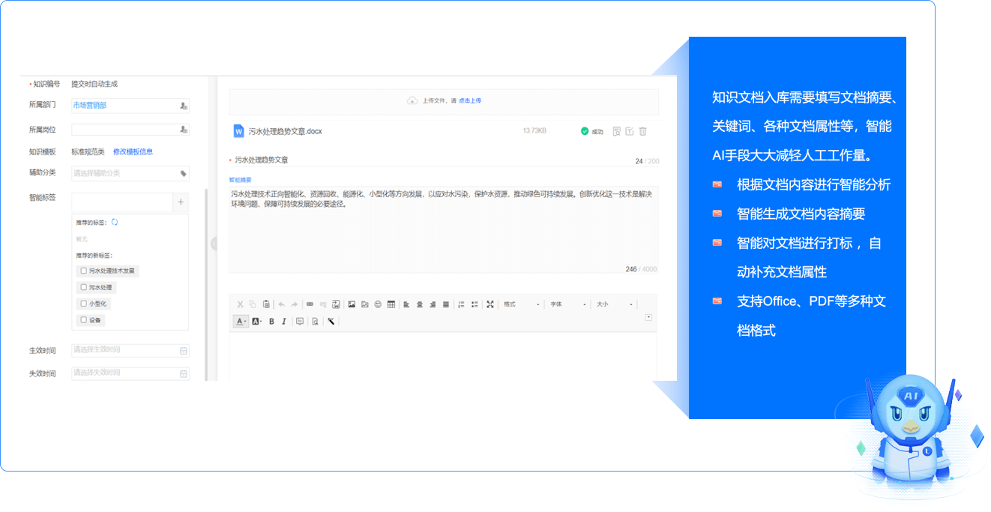Open the 大小 font size dropdown
The image size is (991, 512).
614,304
